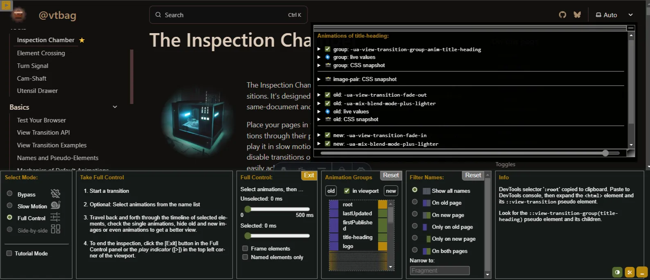The height and width of the screenshot is (280, 650).
Task: Open the Auto theme dropdown
Action: 614,15
